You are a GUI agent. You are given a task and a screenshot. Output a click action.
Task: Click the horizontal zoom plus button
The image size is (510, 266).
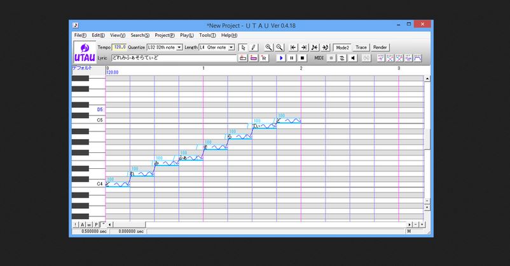422,225
